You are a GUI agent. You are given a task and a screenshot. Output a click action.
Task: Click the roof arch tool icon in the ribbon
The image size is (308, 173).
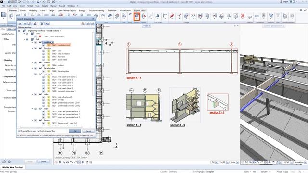103,16
